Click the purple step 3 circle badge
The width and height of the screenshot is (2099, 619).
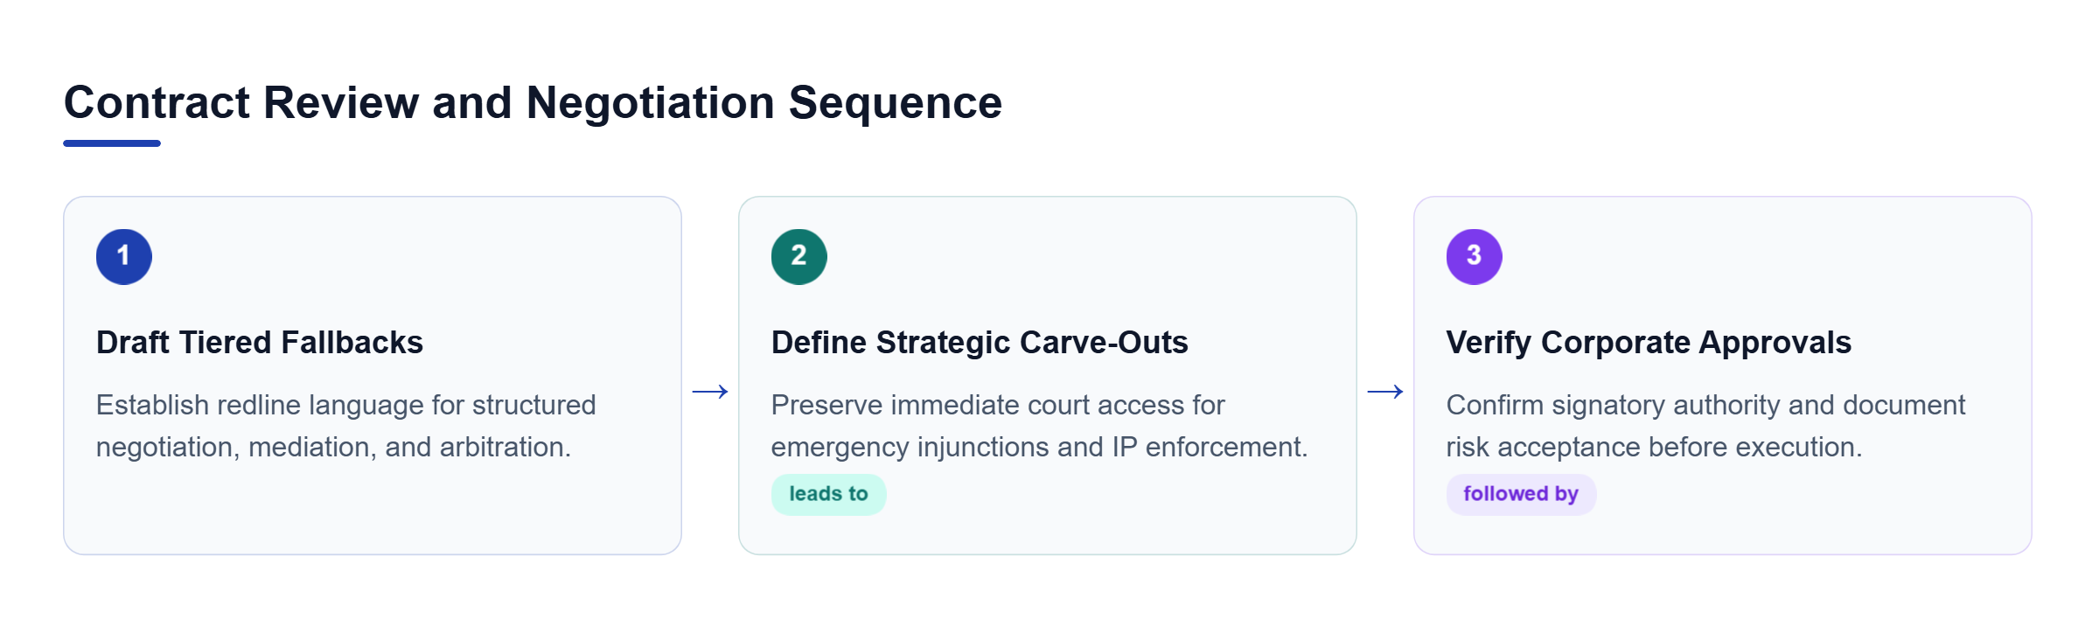point(1475,257)
